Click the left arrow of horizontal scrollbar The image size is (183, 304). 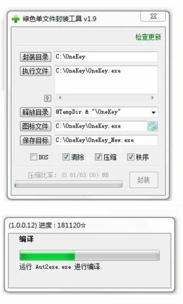[x=60, y=98]
